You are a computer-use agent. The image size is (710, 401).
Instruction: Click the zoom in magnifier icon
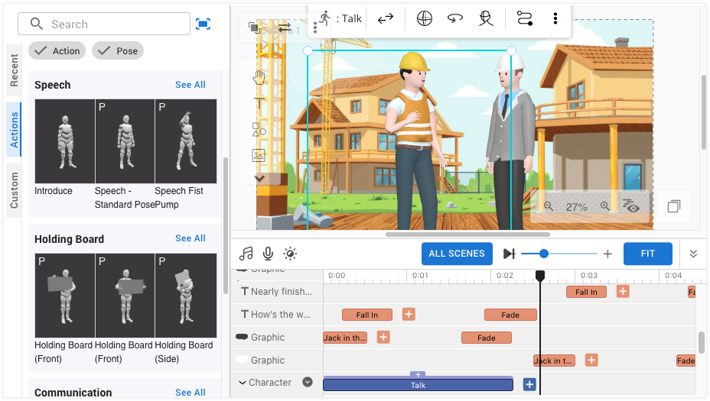click(x=605, y=206)
